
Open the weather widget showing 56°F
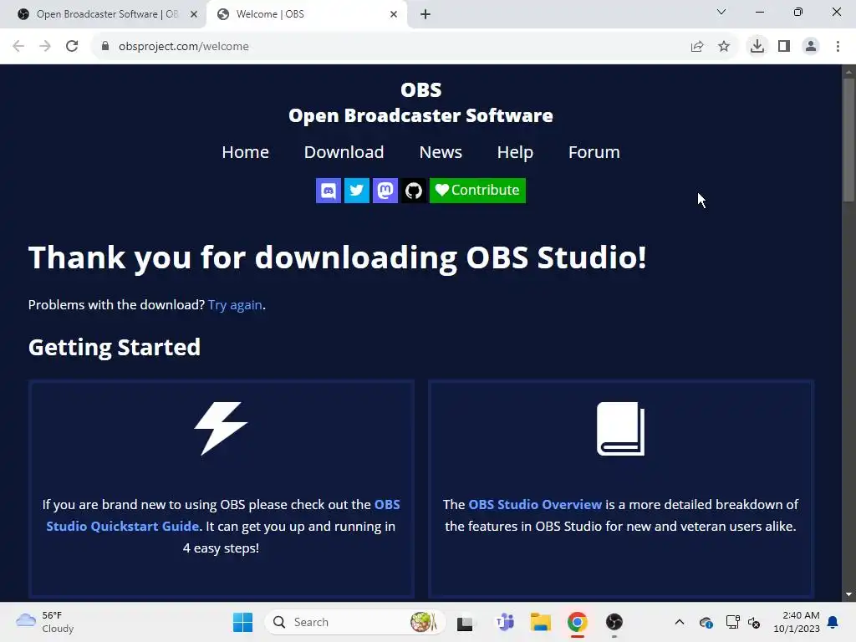point(45,622)
